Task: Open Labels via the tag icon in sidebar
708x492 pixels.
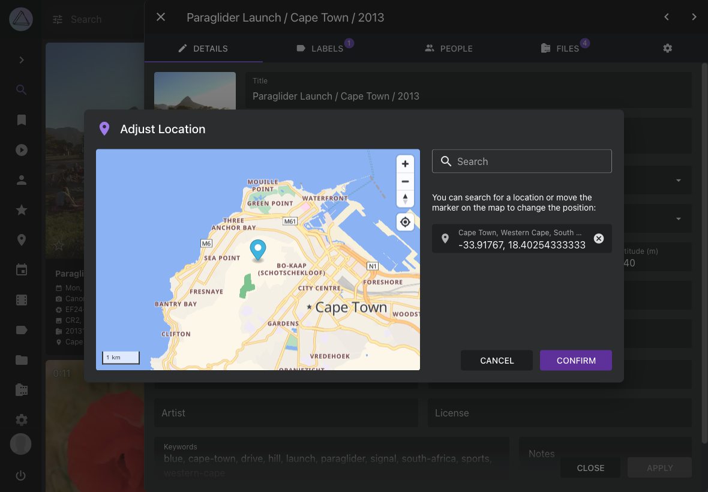Action: 21,329
